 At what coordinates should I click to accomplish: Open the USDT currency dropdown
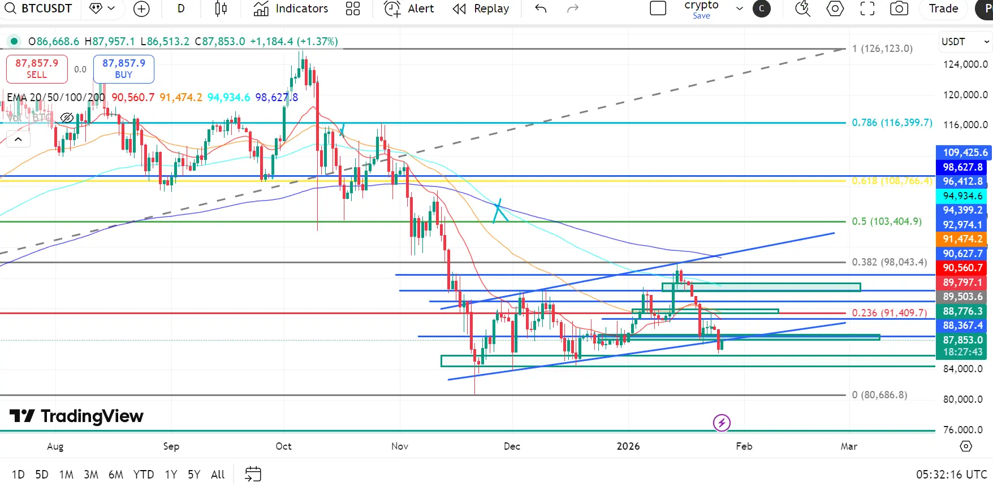[x=965, y=42]
